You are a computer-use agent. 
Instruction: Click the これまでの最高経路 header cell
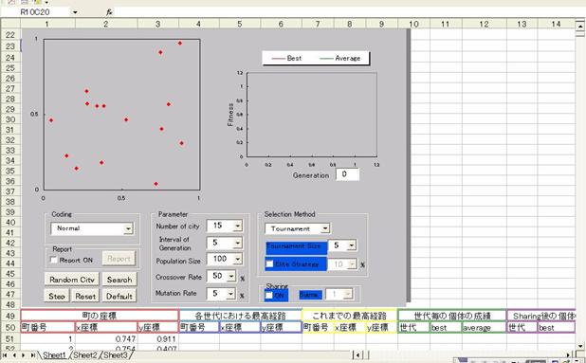(x=350, y=316)
